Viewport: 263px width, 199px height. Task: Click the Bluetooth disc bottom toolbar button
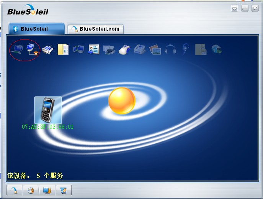pyautogui.click(x=31, y=190)
